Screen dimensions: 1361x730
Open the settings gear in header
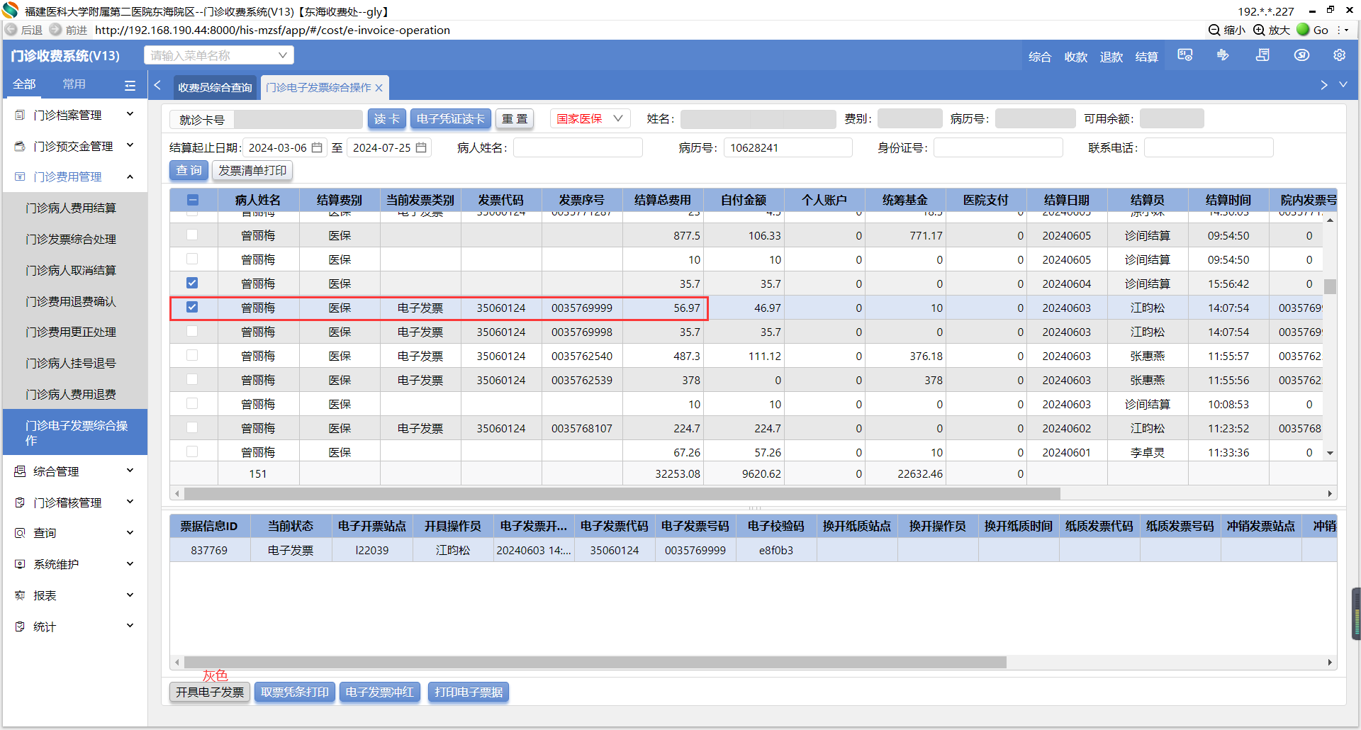tap(1339, 55)
